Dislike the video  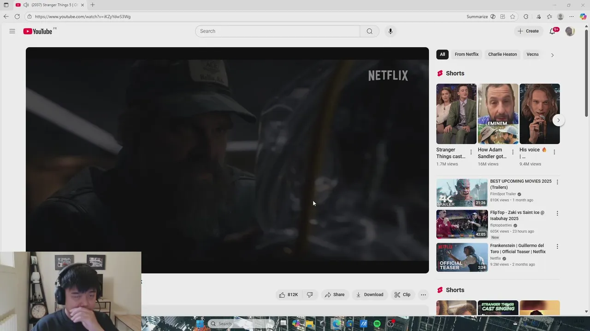[310, 295]
